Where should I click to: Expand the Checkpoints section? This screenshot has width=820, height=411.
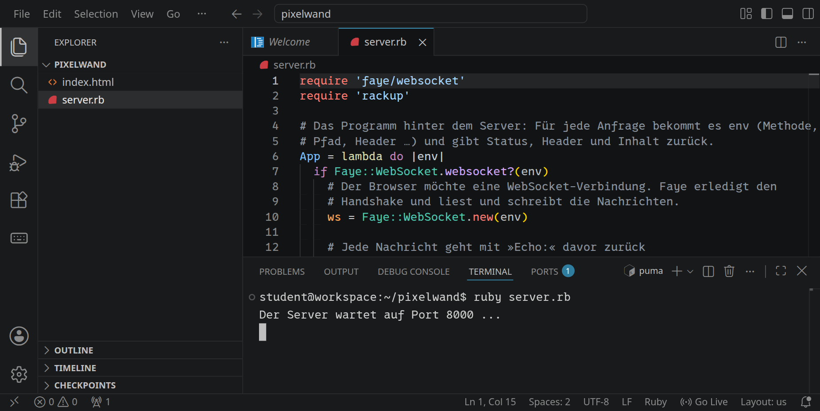pos(140,385)
